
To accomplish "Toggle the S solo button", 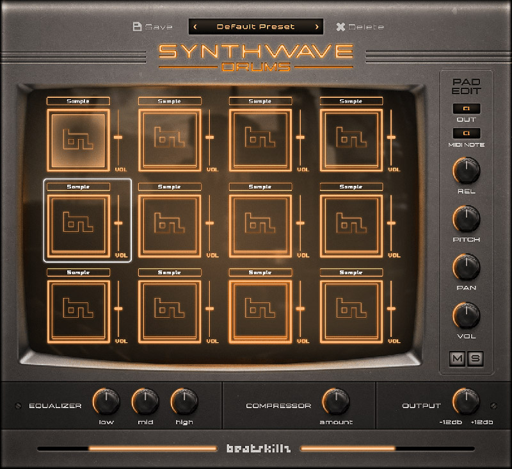I will pos(475,359).
